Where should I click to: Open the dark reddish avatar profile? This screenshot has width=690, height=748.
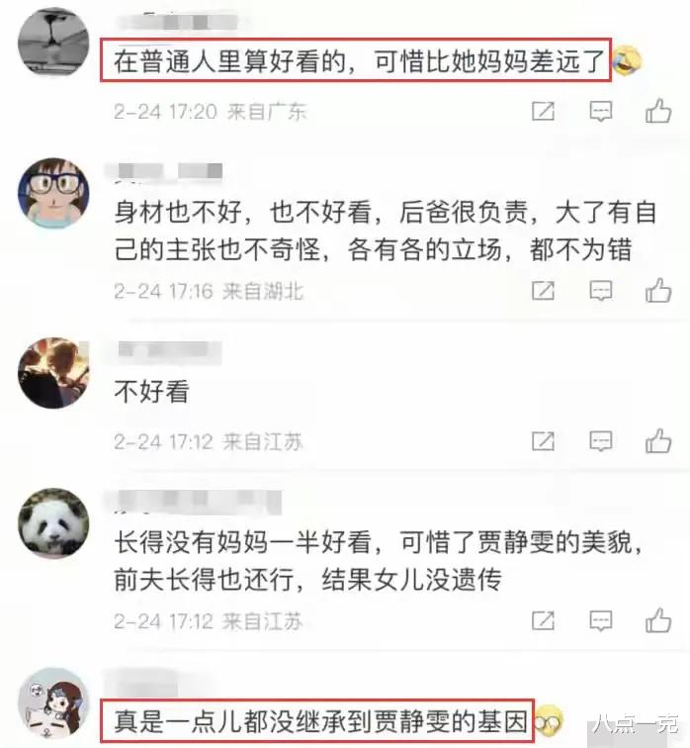tap(53, 373)
